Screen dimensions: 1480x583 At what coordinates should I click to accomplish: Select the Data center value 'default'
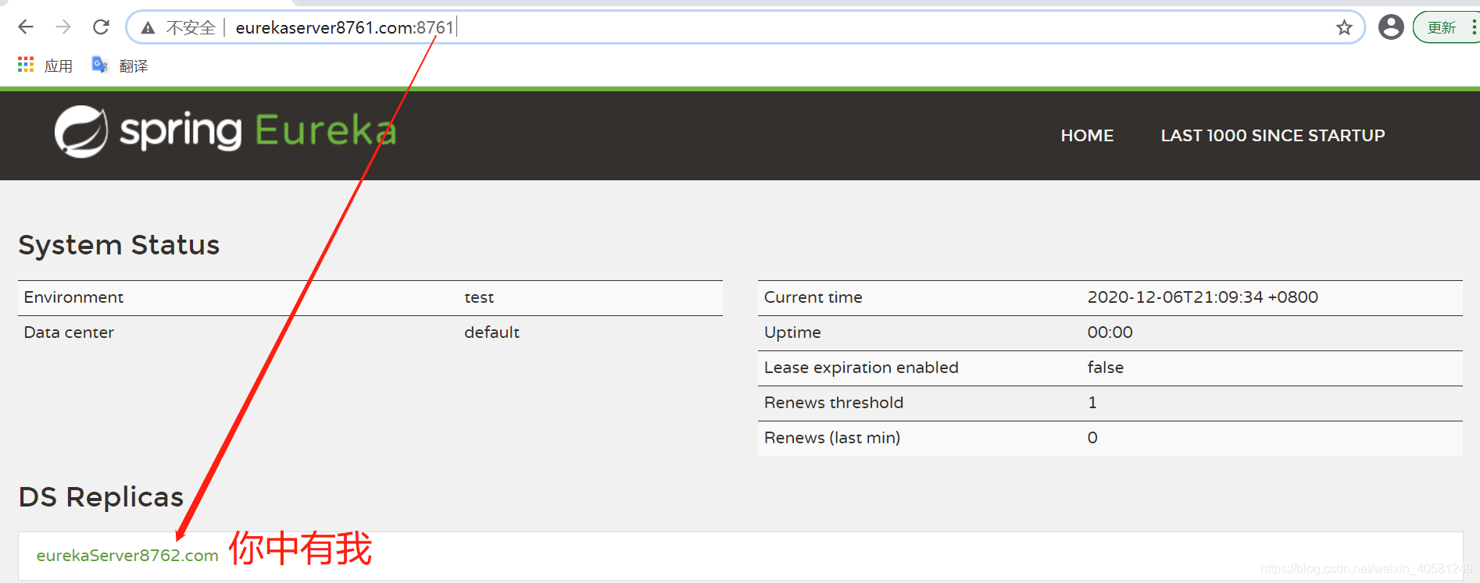492,332
